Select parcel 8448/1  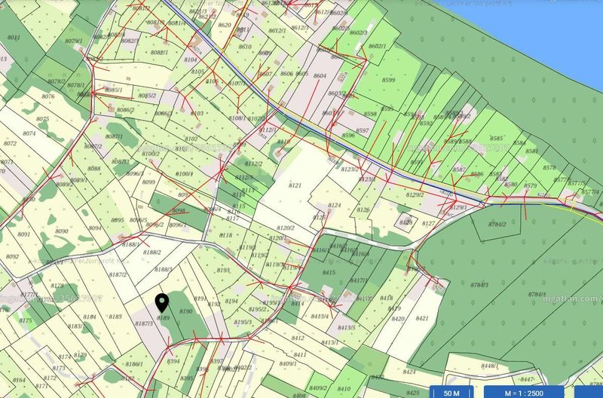(489, 366)
